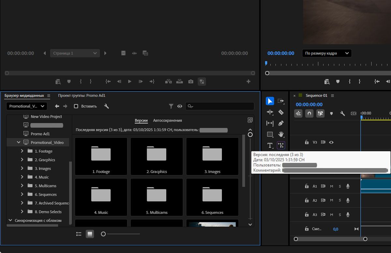The image size is (391, 253).
Task: Expand the 1. Footage folder
Action: (x=22, y=151)
